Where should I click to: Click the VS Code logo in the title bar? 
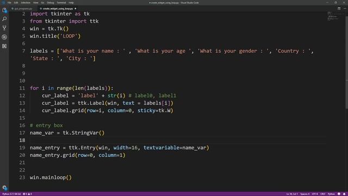tap(3, 3)
